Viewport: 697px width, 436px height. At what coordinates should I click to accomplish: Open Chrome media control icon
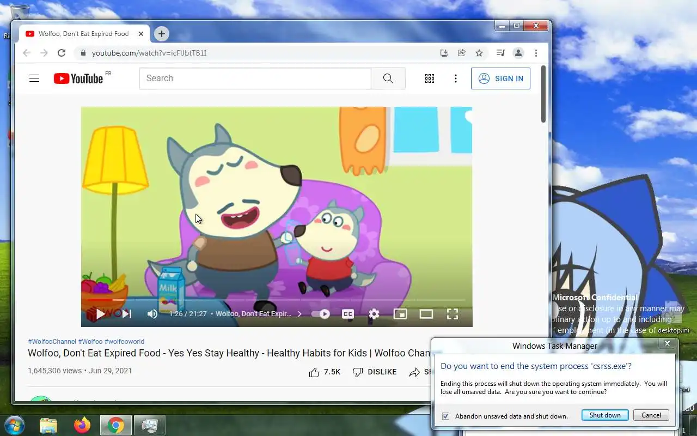(501, 53)
